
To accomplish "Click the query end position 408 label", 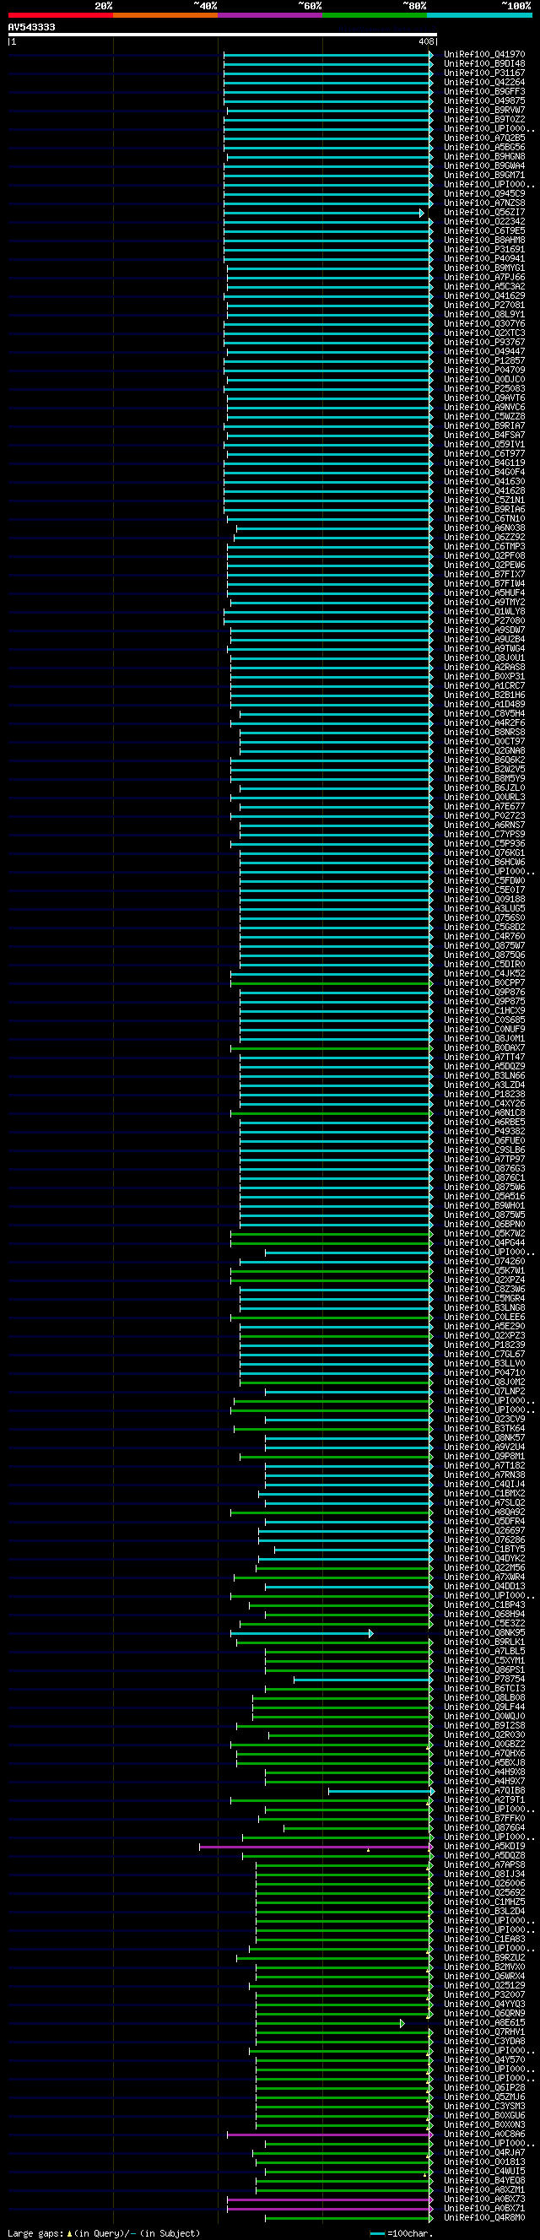I will pos(426,41).
